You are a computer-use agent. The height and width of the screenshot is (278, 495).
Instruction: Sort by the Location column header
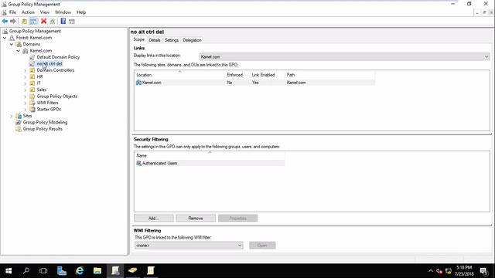pyautogui.click(x=179, y=75)
